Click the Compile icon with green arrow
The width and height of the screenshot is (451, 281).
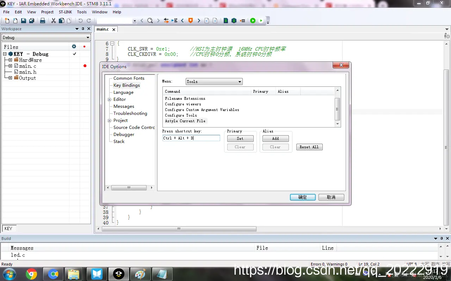click(x=226, y=21)
